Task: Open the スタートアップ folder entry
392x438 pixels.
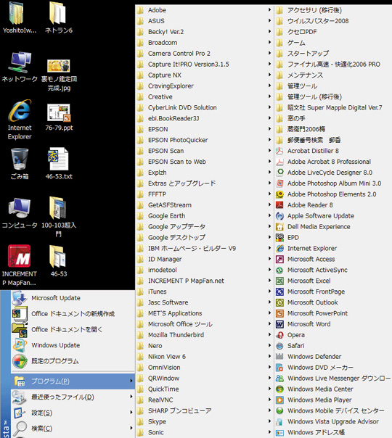Action: coord(333,54)
